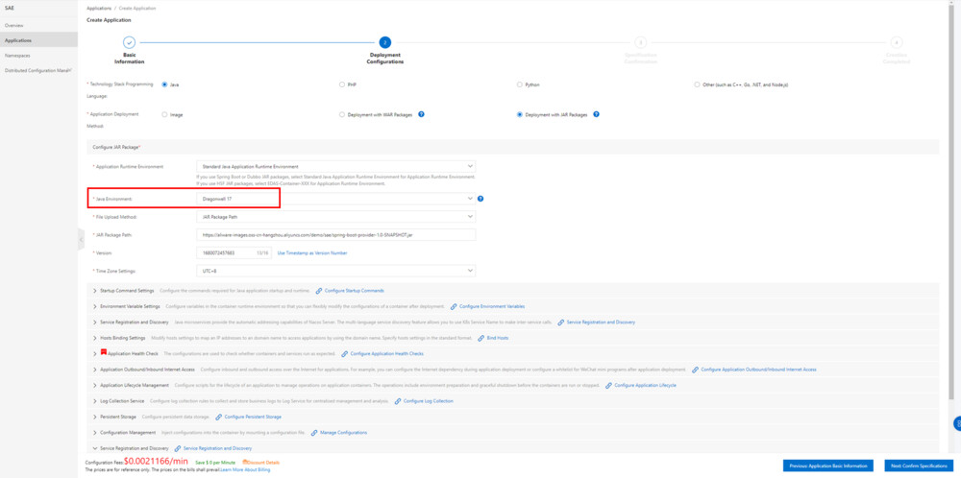Click the chain icon beside Configure Environment Variables
Image resolution: width=961 pixels, height=478 pixels.
[x=454, y=306]
